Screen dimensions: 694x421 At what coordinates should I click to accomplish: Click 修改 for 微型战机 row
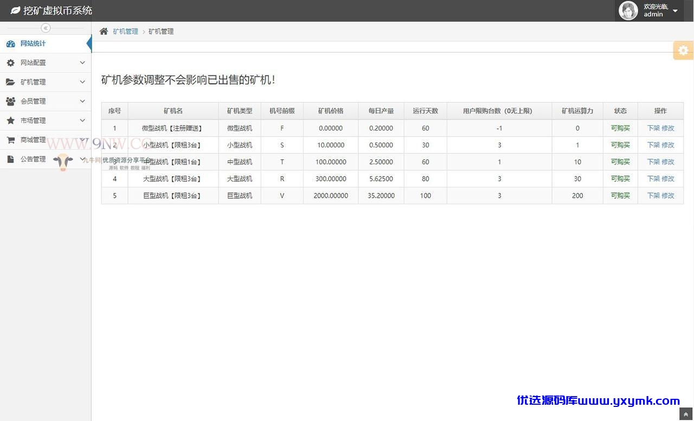(668, 128)
